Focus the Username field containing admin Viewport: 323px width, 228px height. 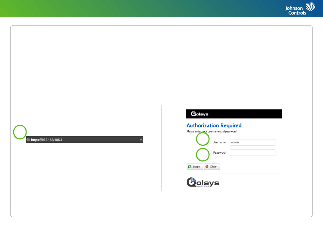(x=252, y=142)
